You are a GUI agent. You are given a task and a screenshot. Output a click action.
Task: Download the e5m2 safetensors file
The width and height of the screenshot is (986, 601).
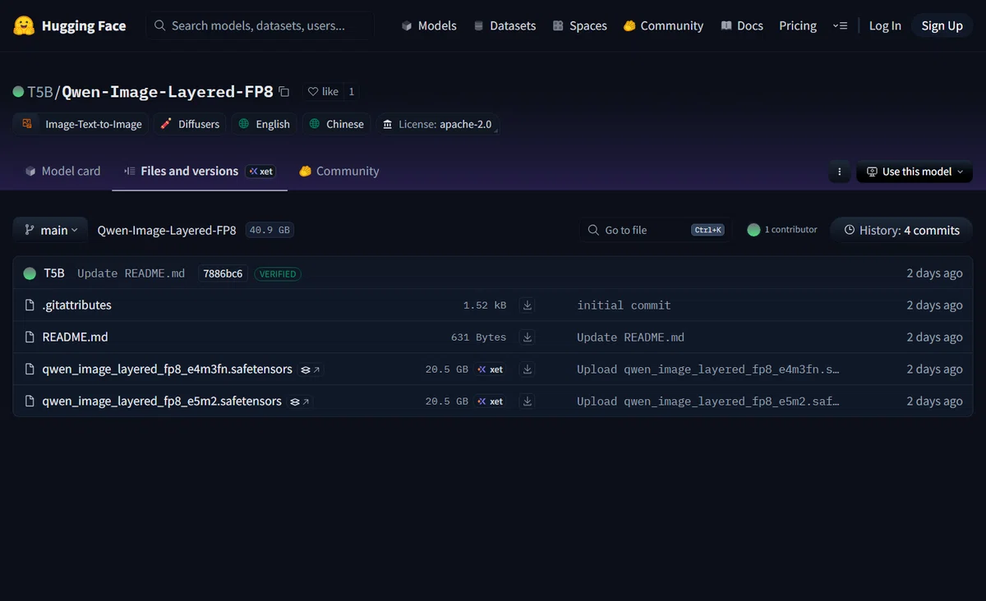tap(528, 401)
